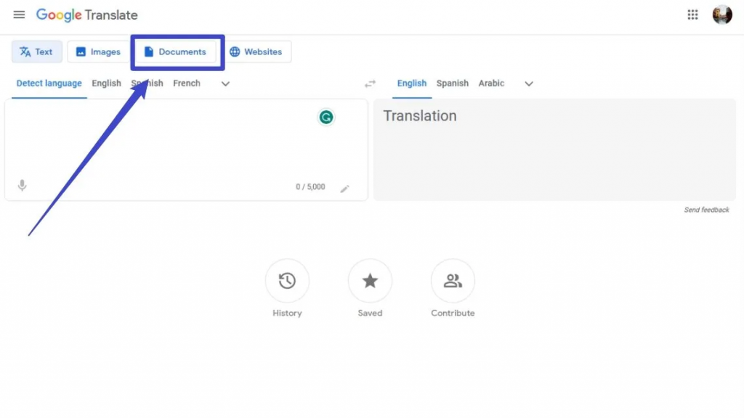This screenshot has height=418, width=744.
Task: Choose French as source language
Action: [187, 83]
